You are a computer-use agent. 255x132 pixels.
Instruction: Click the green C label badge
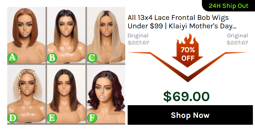[92, 58]
